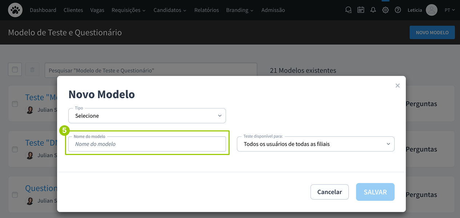Close the Novo Modelo dialog
Viewport: 460px width, 218px height.
[398, 86]
